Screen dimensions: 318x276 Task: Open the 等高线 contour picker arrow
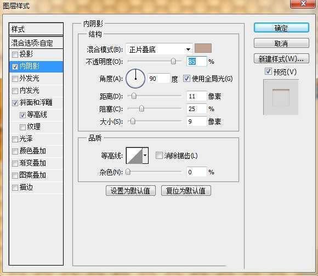click(145, 156)
